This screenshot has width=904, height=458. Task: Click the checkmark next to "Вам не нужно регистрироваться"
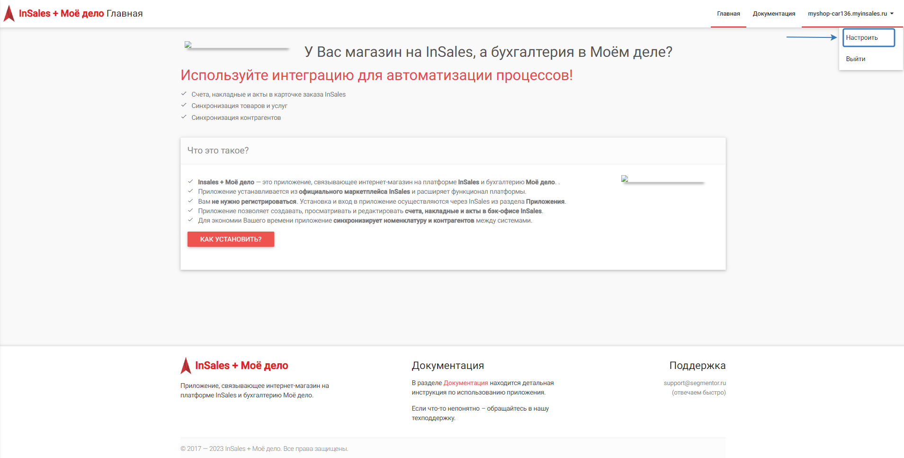(x=190, y=201)
